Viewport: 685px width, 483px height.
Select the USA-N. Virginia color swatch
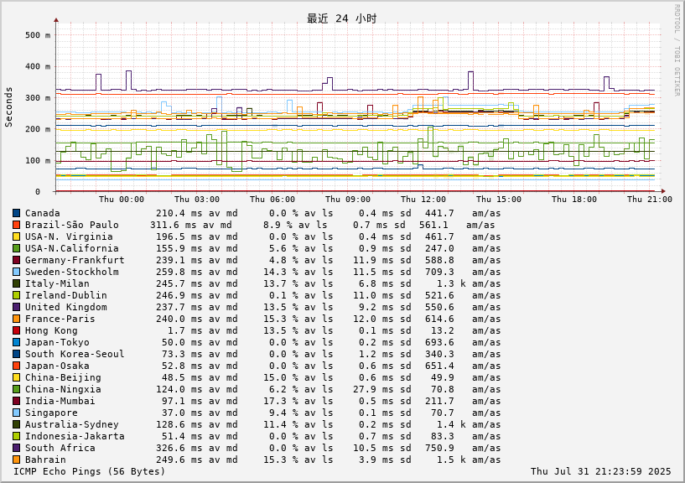(17, 237)
